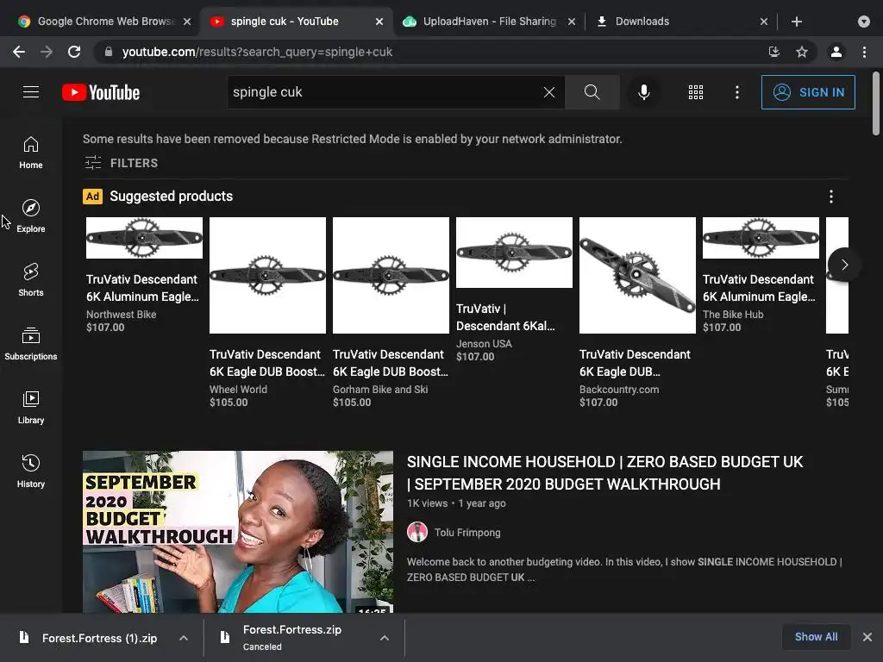The height and width of the screenshot is (662, 883).
Task: Go to Home in the sidebar
Action: [x=31, y=153]
